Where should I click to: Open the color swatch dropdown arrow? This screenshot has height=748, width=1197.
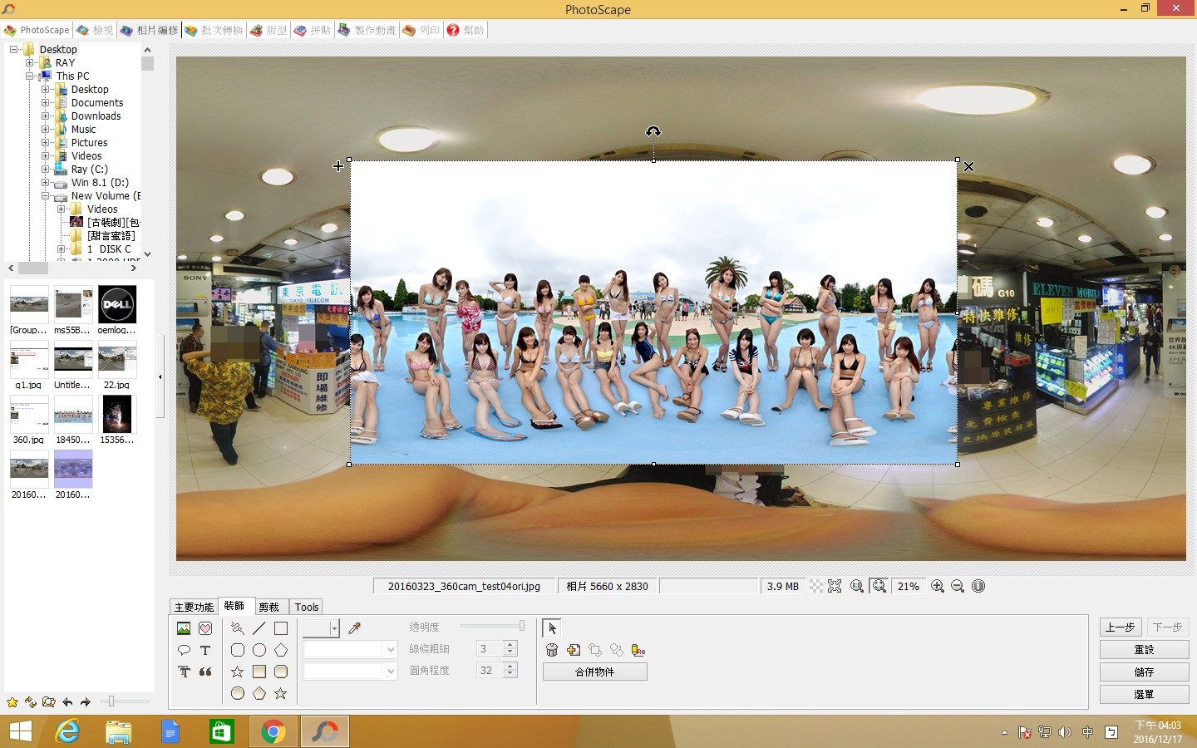334,628
